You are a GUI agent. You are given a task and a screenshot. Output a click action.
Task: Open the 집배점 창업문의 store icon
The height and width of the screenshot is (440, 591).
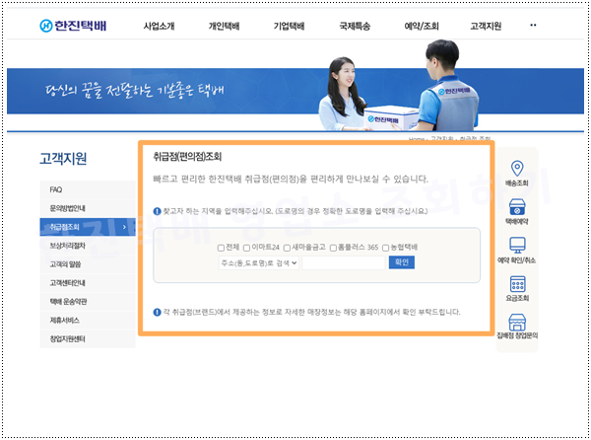517,322
